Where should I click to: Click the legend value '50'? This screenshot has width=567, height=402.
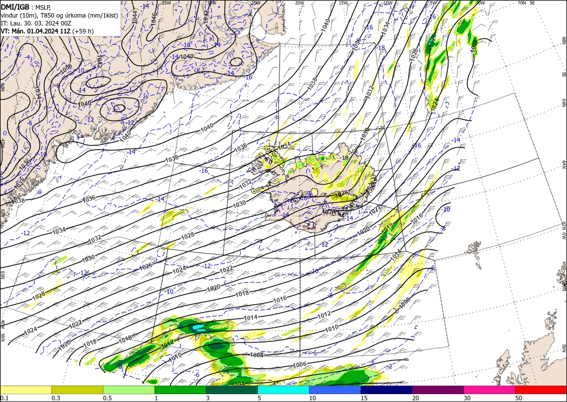coord(519,398)
